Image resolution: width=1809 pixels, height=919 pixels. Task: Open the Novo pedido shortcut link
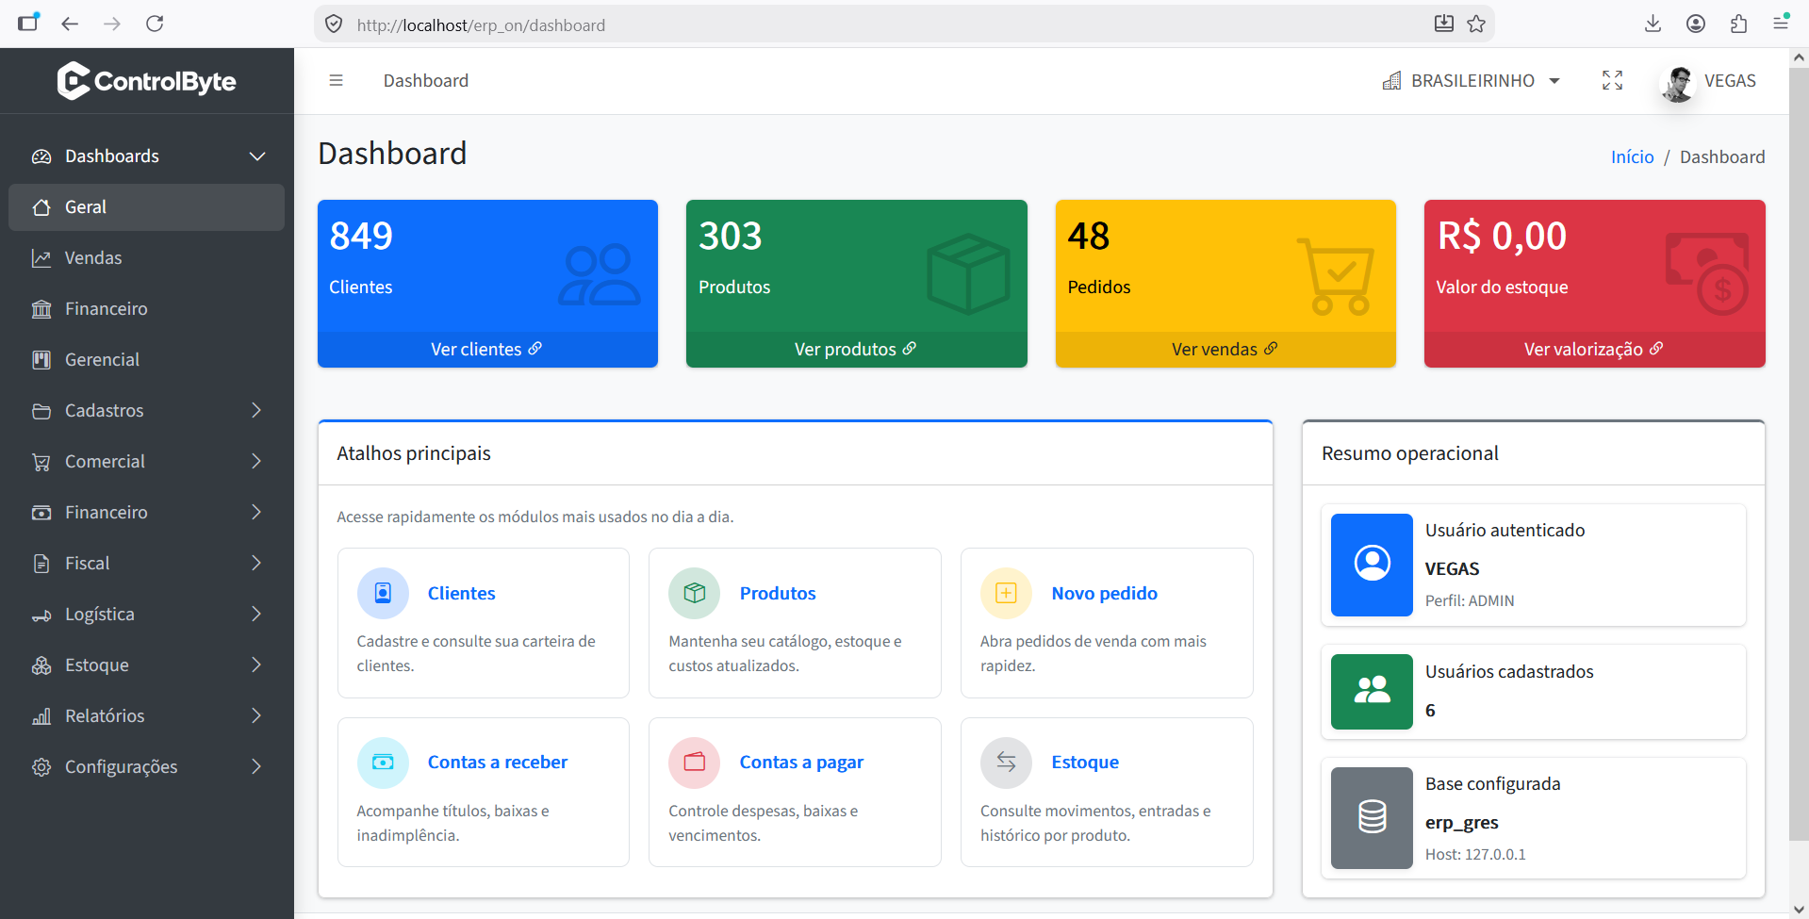tap(1104, 593)
